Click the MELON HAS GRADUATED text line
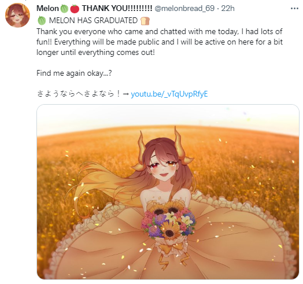The height and width of the screenshot is (284, 303). (93, 20)
